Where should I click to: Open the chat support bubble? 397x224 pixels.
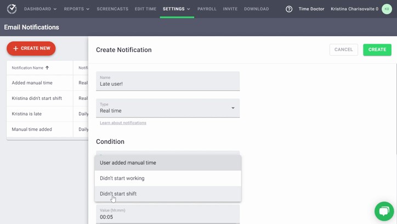tap(384, 211)
